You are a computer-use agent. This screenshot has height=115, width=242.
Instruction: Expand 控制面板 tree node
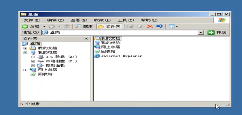[33, 66]
